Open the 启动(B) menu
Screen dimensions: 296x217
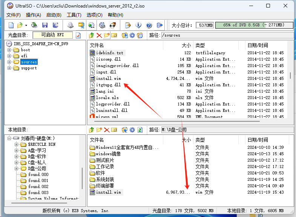coord(54,15)
